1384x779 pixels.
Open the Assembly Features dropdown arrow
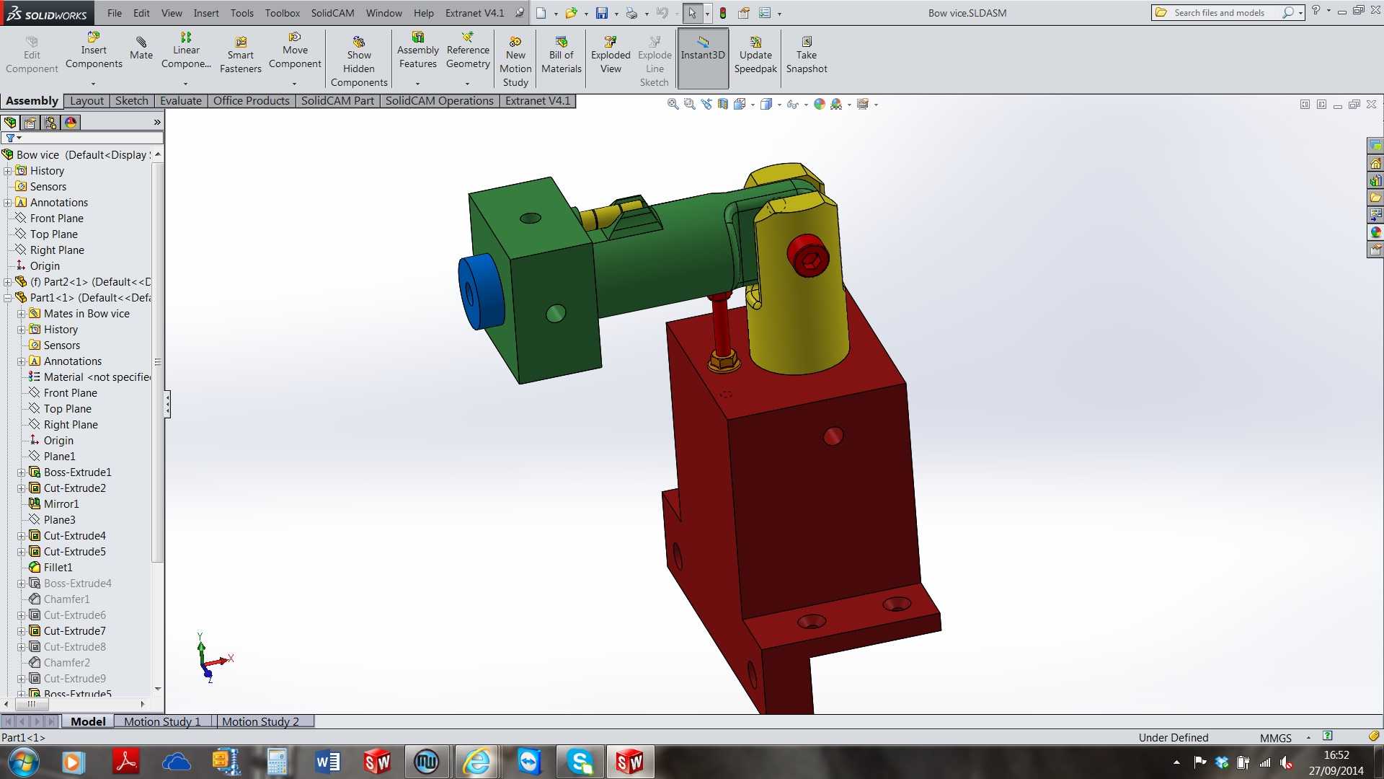tap(417, 84)
